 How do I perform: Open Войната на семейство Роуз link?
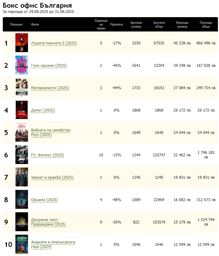tap(51, 133)
